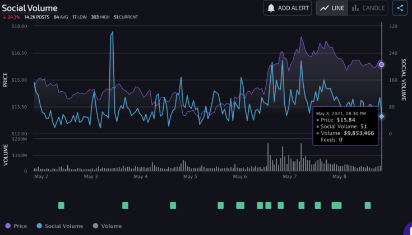Open the share icon button

click(x=400, y=8)
